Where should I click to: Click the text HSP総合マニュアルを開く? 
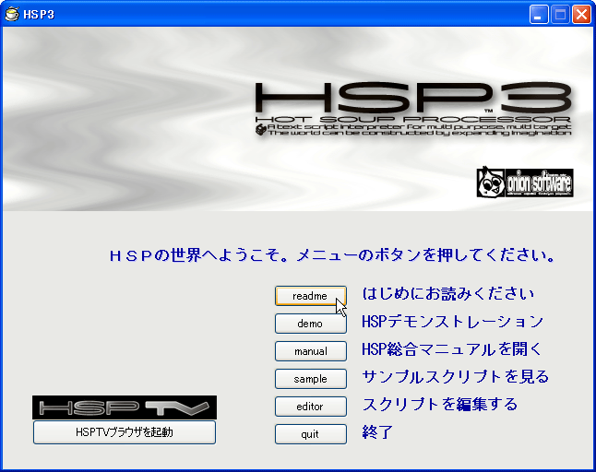451,349
